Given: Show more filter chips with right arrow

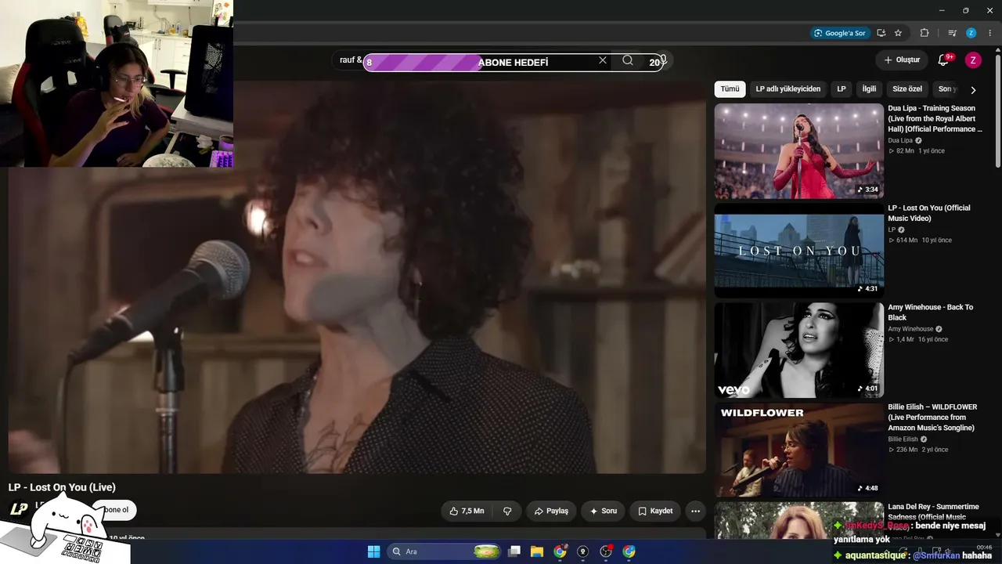Looking at the screenshot, I should [973, 90].
